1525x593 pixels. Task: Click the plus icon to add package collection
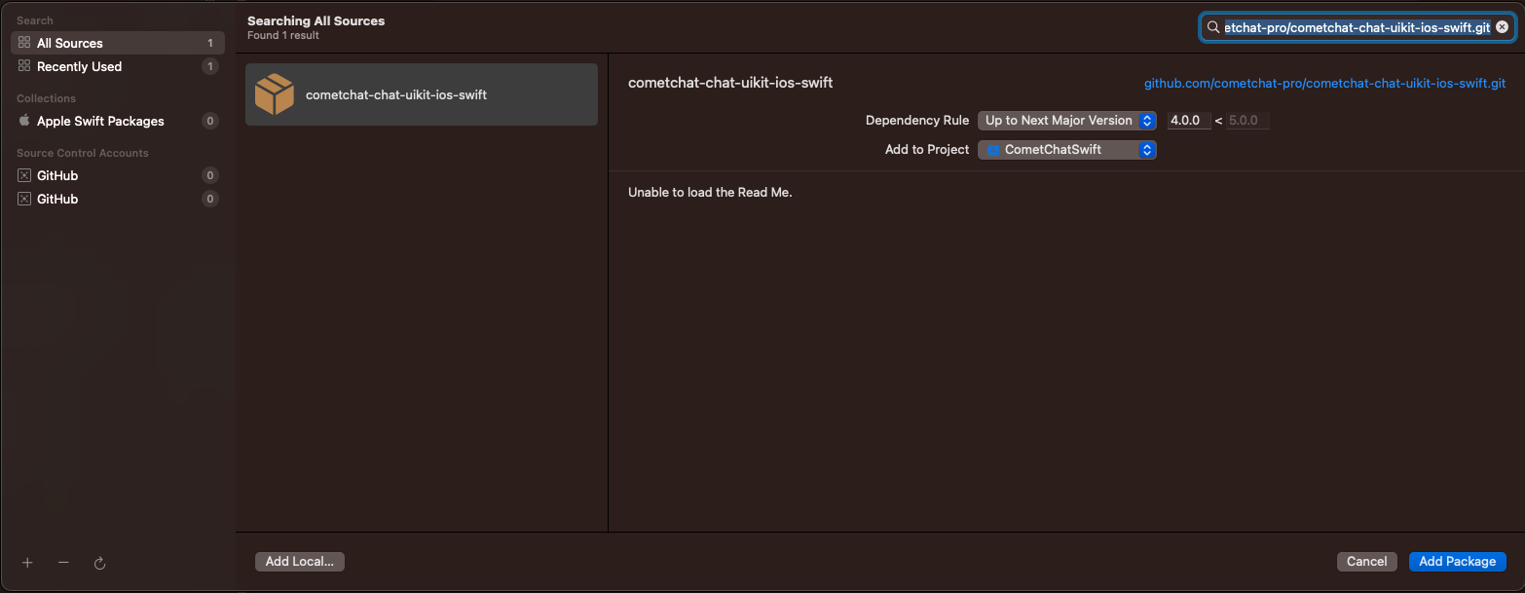27,563
